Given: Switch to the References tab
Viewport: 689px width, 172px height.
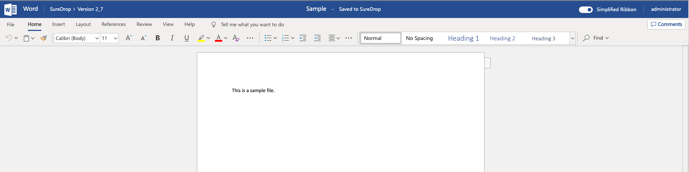Looking at the screenshot, I should coord(114,24).
